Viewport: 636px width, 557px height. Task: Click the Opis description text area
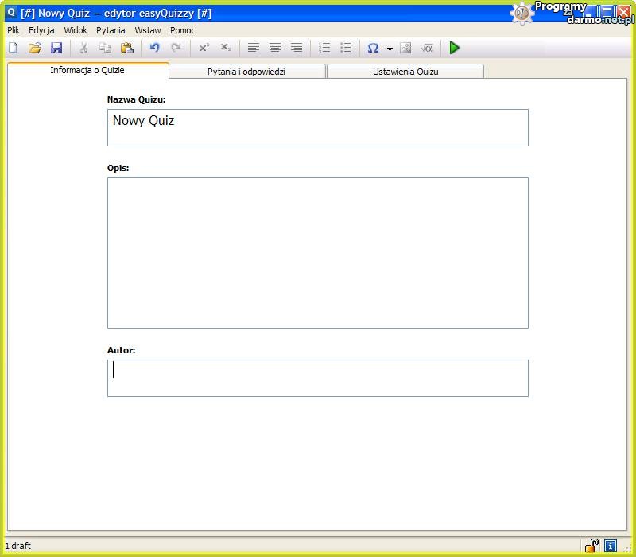coord(318,252)
